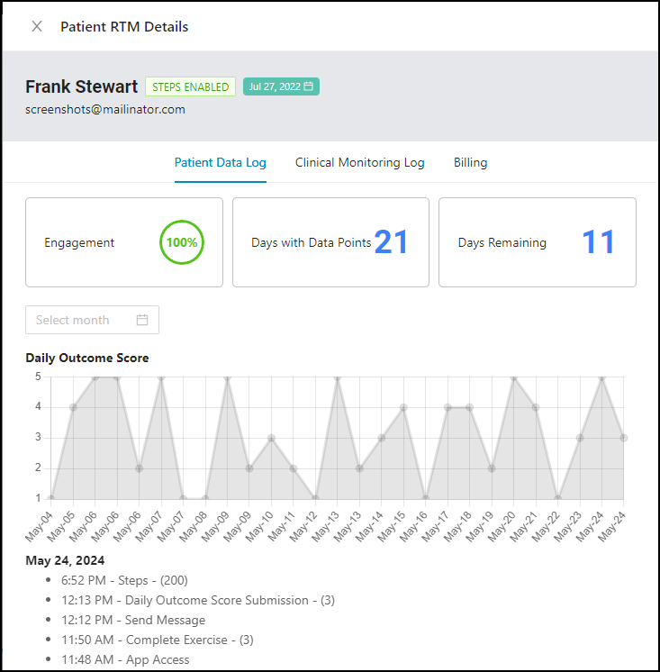
Task: Select the 6:52 PM Steps log entry
Action: coord(124,580)
